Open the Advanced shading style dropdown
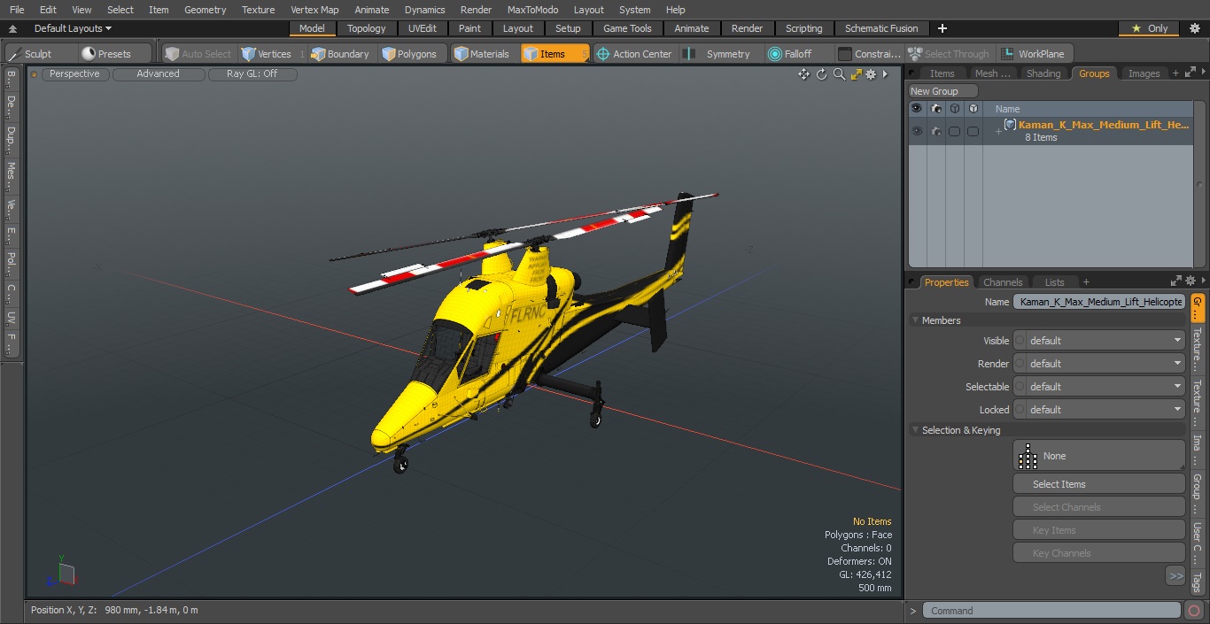Viewport: 1210px width, 624px height. (x=158, y=74)
